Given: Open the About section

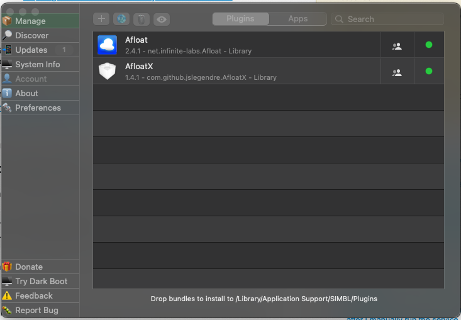Looking at the screenshot, I should [x=40, y=93].
